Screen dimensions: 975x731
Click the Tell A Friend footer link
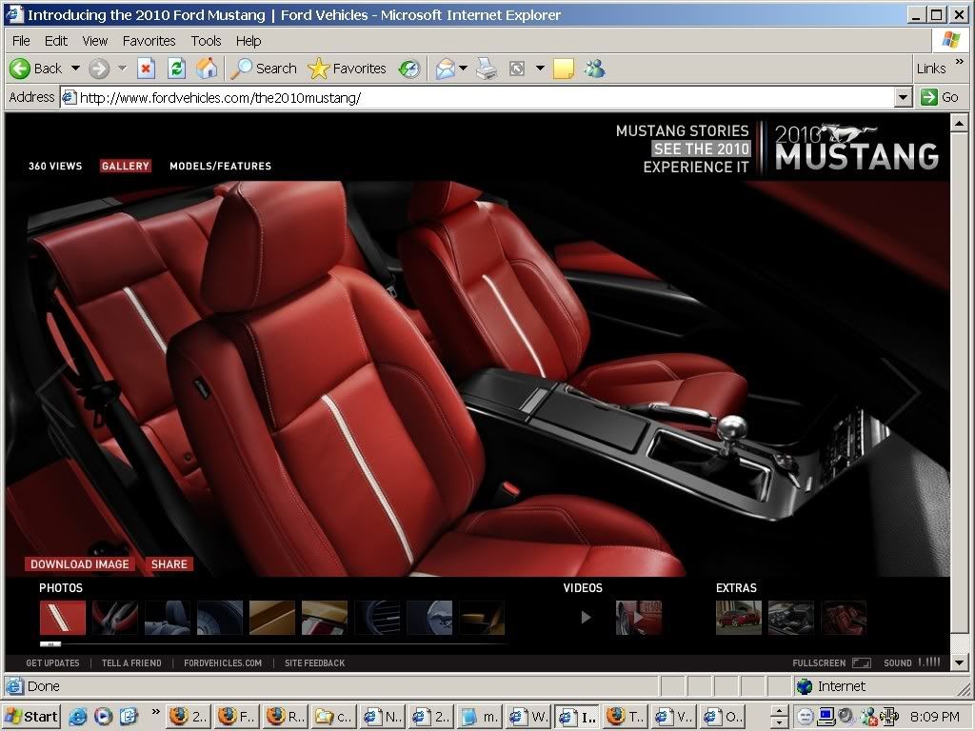coord(131,663)
